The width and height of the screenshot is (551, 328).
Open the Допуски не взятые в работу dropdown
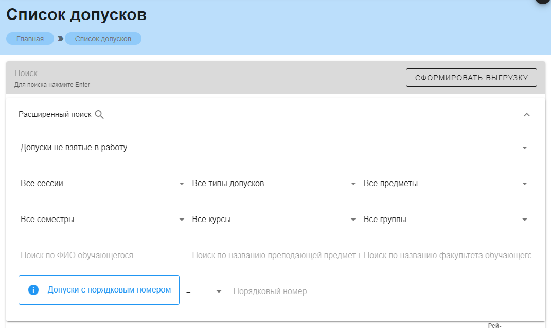click(275, 148)
